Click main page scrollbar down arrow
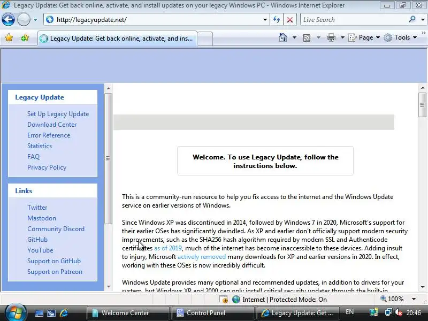 pyautogui.click(x=423, y=287)
